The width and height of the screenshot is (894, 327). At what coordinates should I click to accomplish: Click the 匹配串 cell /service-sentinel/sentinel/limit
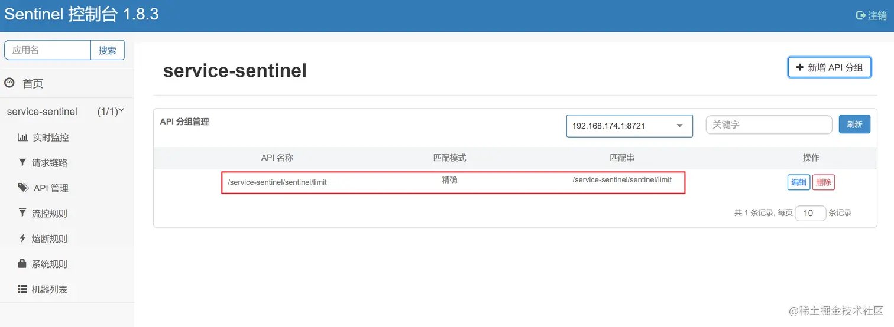click(622, 179)
